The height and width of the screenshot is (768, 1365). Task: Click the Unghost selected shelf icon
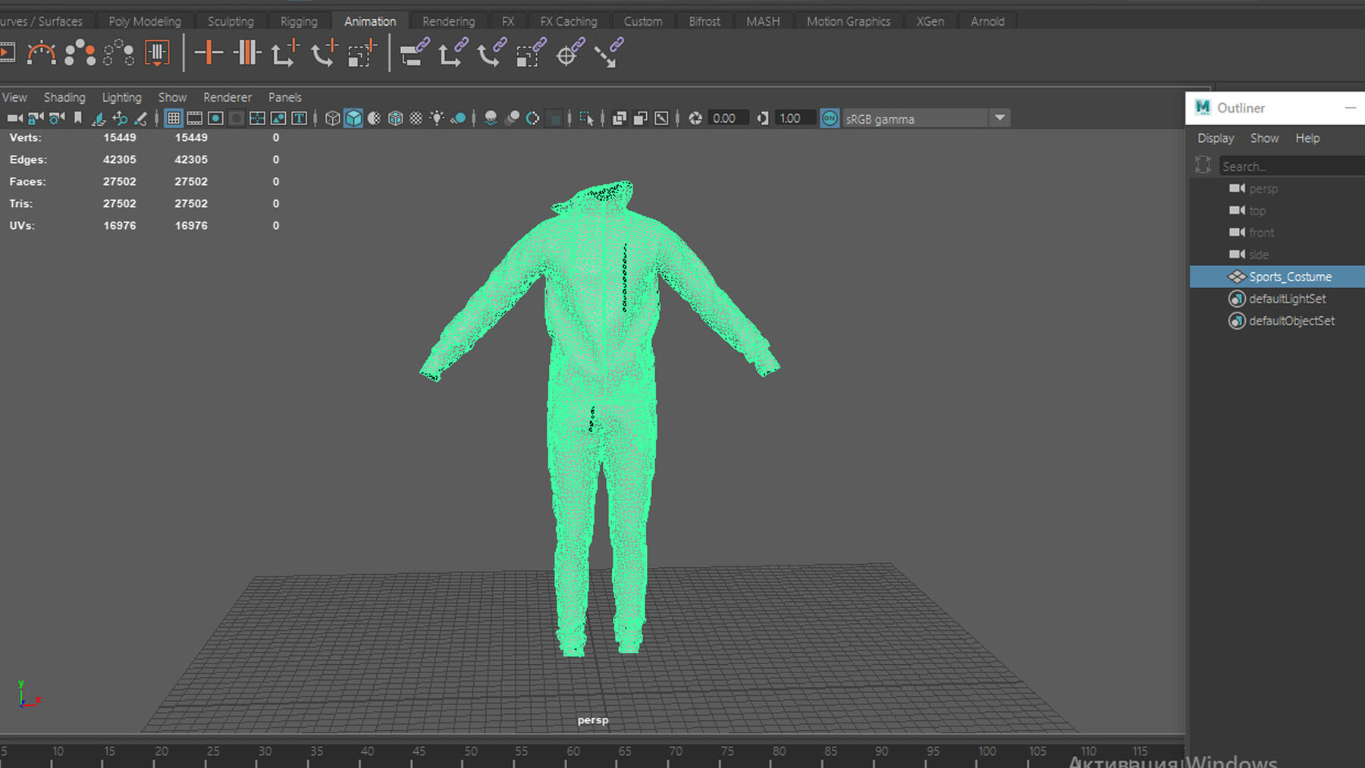(x=119, y=53)
